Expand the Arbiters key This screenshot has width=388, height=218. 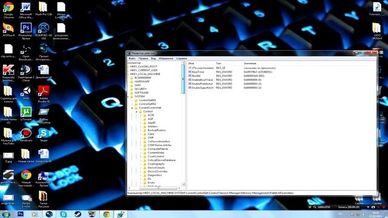(x=141, y=127)
